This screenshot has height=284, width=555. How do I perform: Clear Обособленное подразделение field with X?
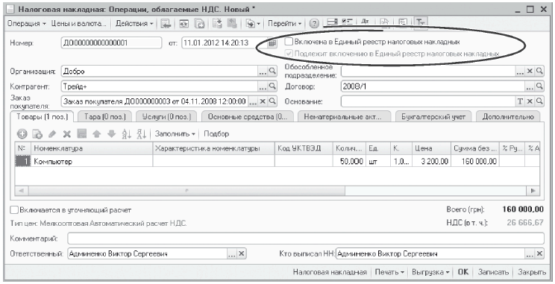coord(530,71)
